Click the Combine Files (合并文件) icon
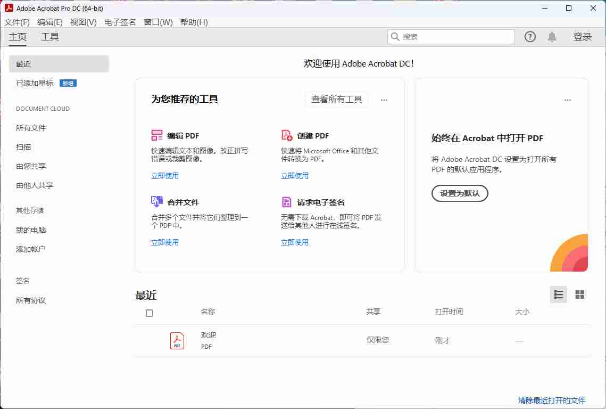 (157, 202)
